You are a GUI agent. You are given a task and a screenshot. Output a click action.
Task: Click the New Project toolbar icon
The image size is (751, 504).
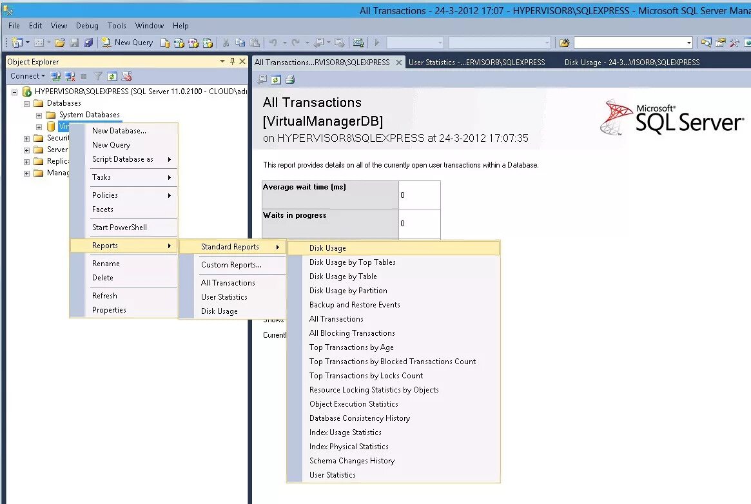[x=17, y=43]
